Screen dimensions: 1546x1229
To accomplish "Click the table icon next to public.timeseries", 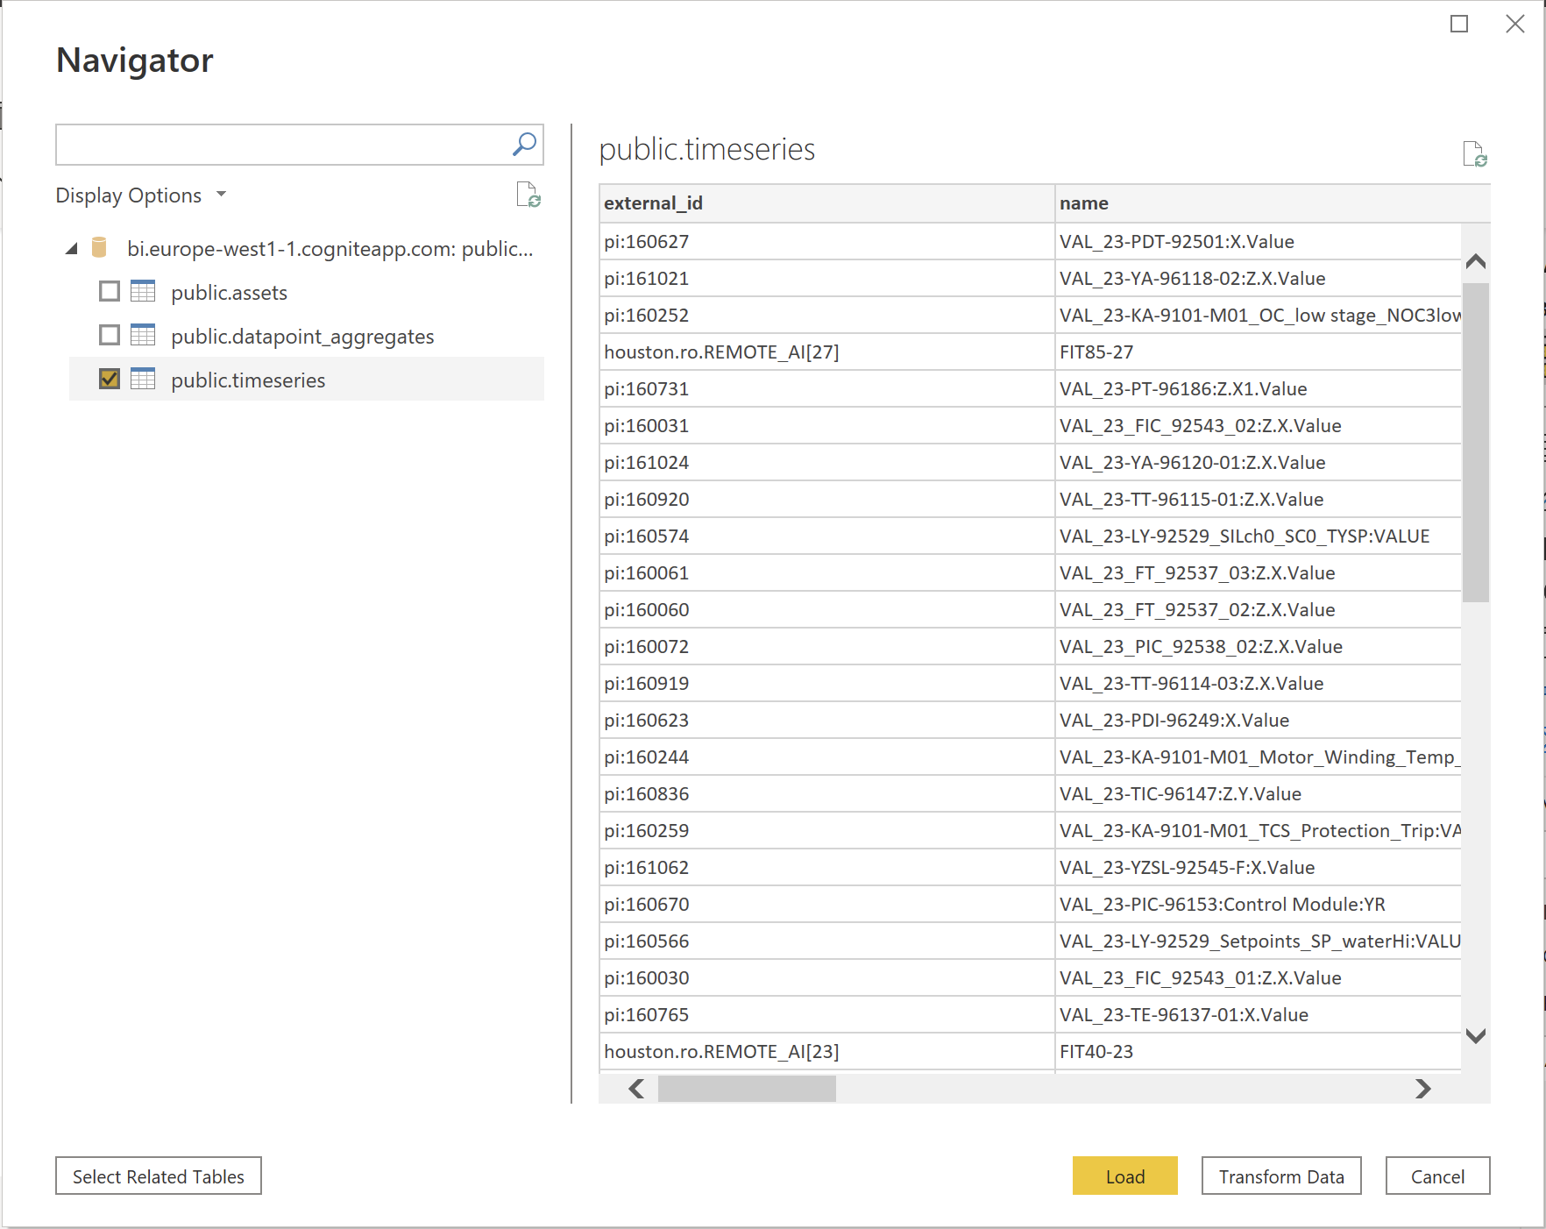I will [143, 380].
